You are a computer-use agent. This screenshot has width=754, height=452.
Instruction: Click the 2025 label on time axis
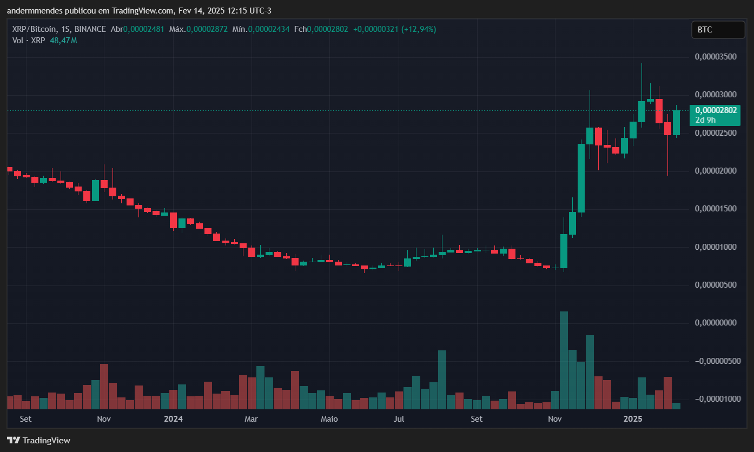[x=633, y=419]
